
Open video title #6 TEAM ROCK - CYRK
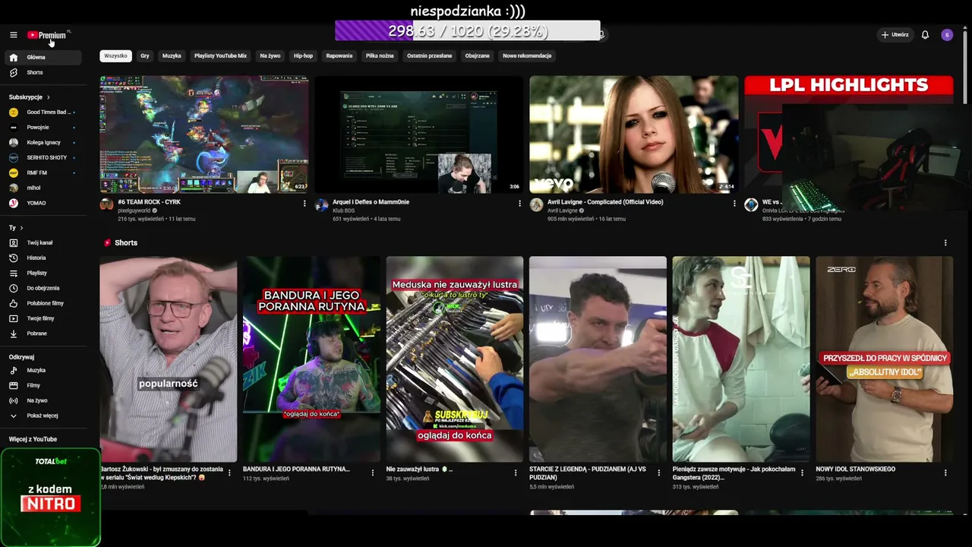coord(149,202)
